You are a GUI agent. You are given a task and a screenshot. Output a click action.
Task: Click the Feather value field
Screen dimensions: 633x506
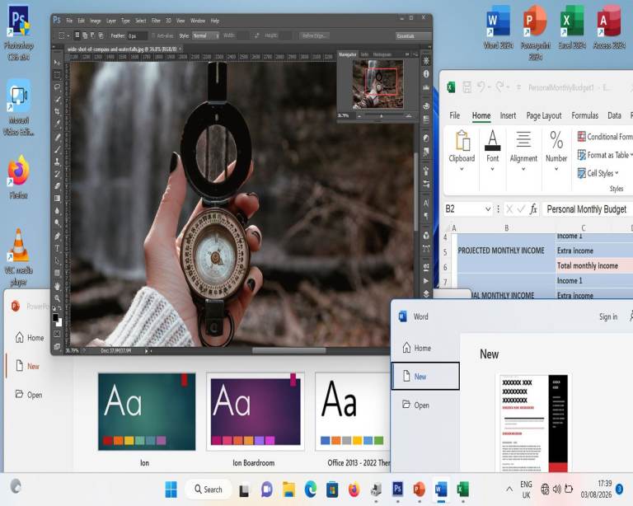click(x=138, y=36)
